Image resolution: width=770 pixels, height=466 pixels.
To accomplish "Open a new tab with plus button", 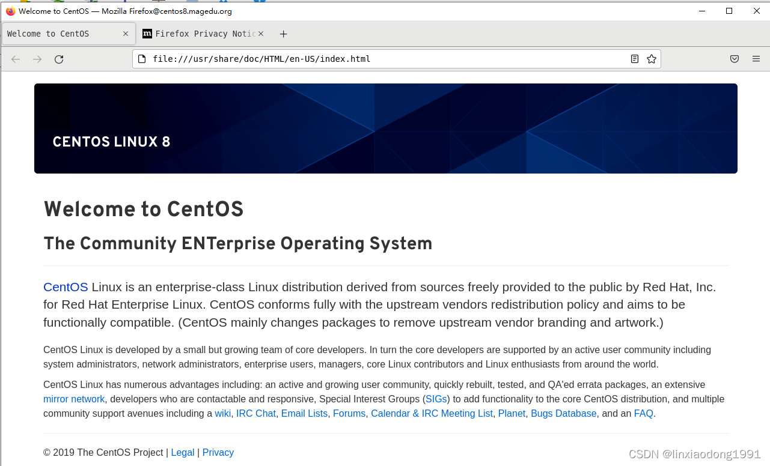I will [x=284, y=34].
